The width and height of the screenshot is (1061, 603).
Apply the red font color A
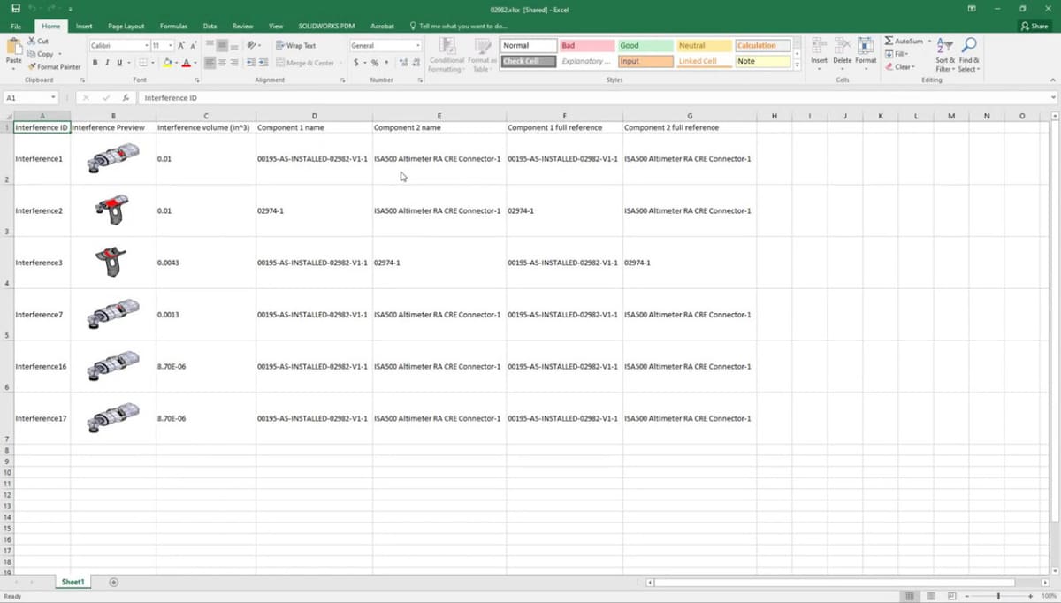click(186, 63)
